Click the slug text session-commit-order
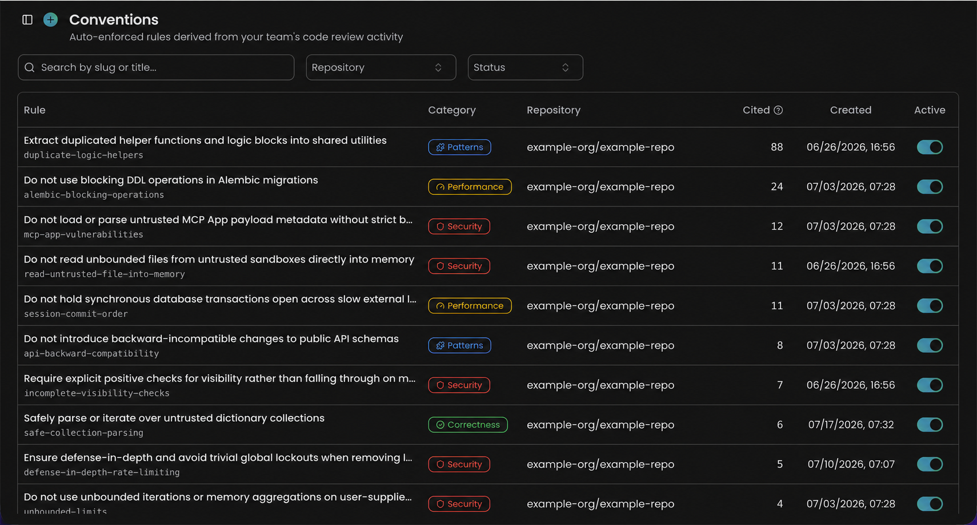 tap(76, 314)
